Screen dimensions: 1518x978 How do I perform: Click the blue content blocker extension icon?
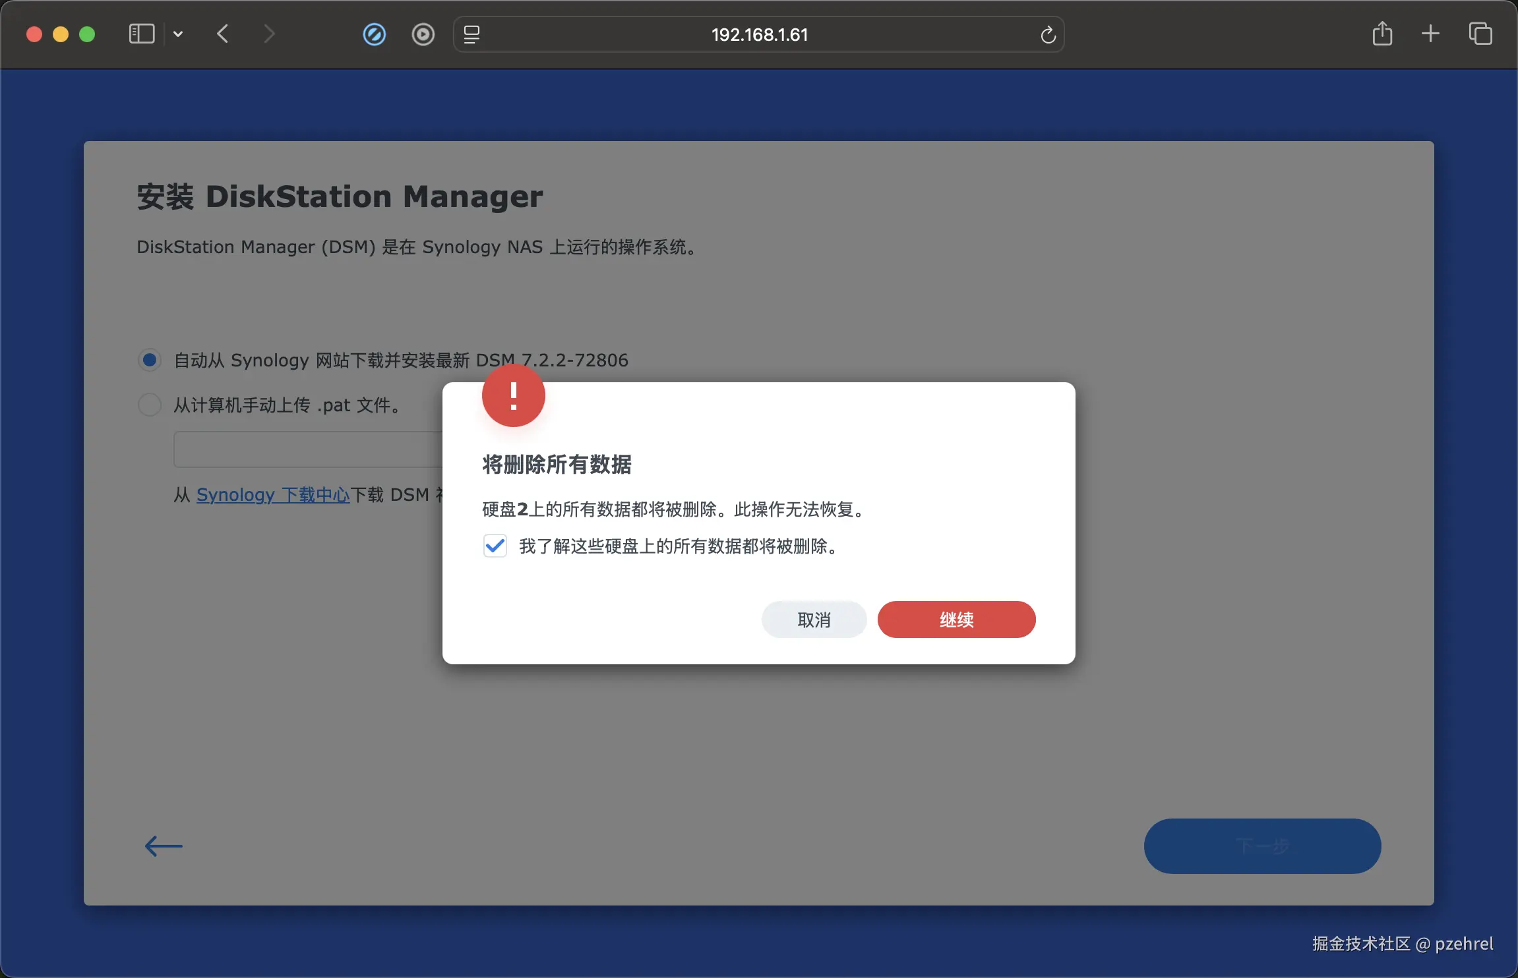click(x=375, y=34)
